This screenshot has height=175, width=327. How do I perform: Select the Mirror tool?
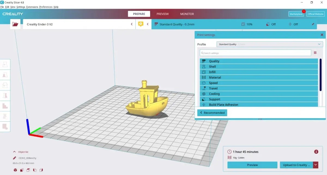click(x=5, y=96)
